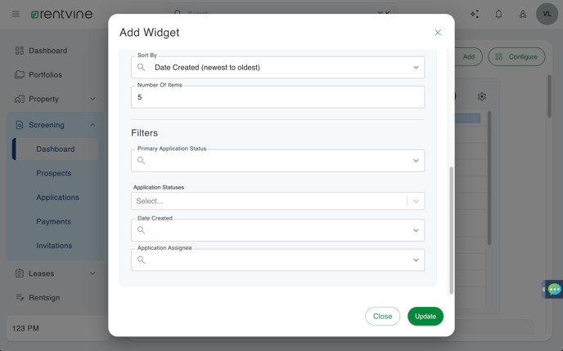563x351 pixels.
Task: Collapse the Screening sidebar section
Action: pos(92,125)
